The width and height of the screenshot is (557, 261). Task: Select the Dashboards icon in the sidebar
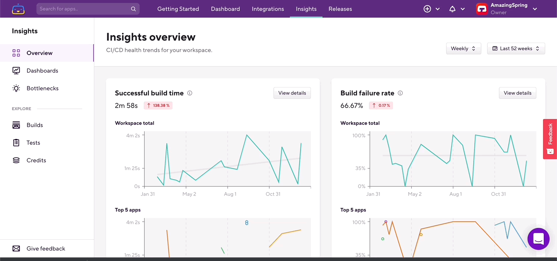(x=16, y=70)
